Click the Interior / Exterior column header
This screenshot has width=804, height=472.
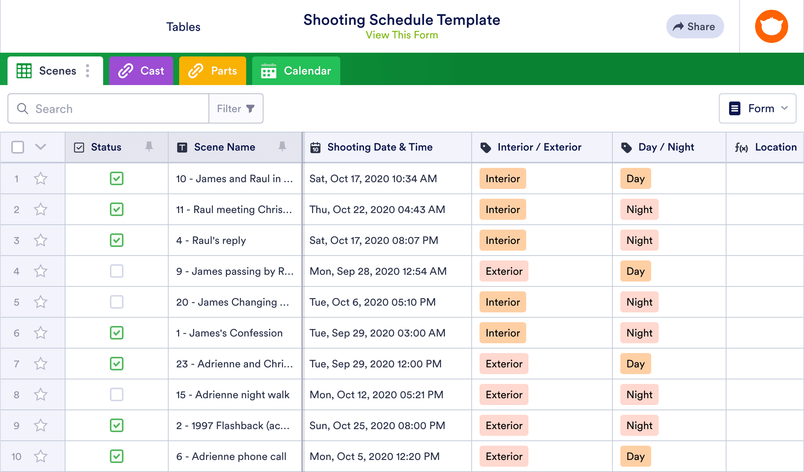click(x=542, y=147)
